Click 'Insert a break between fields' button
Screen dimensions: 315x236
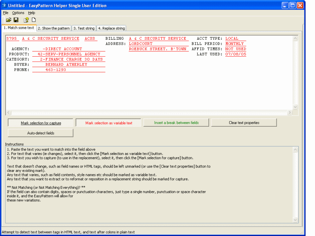(176, 122)
